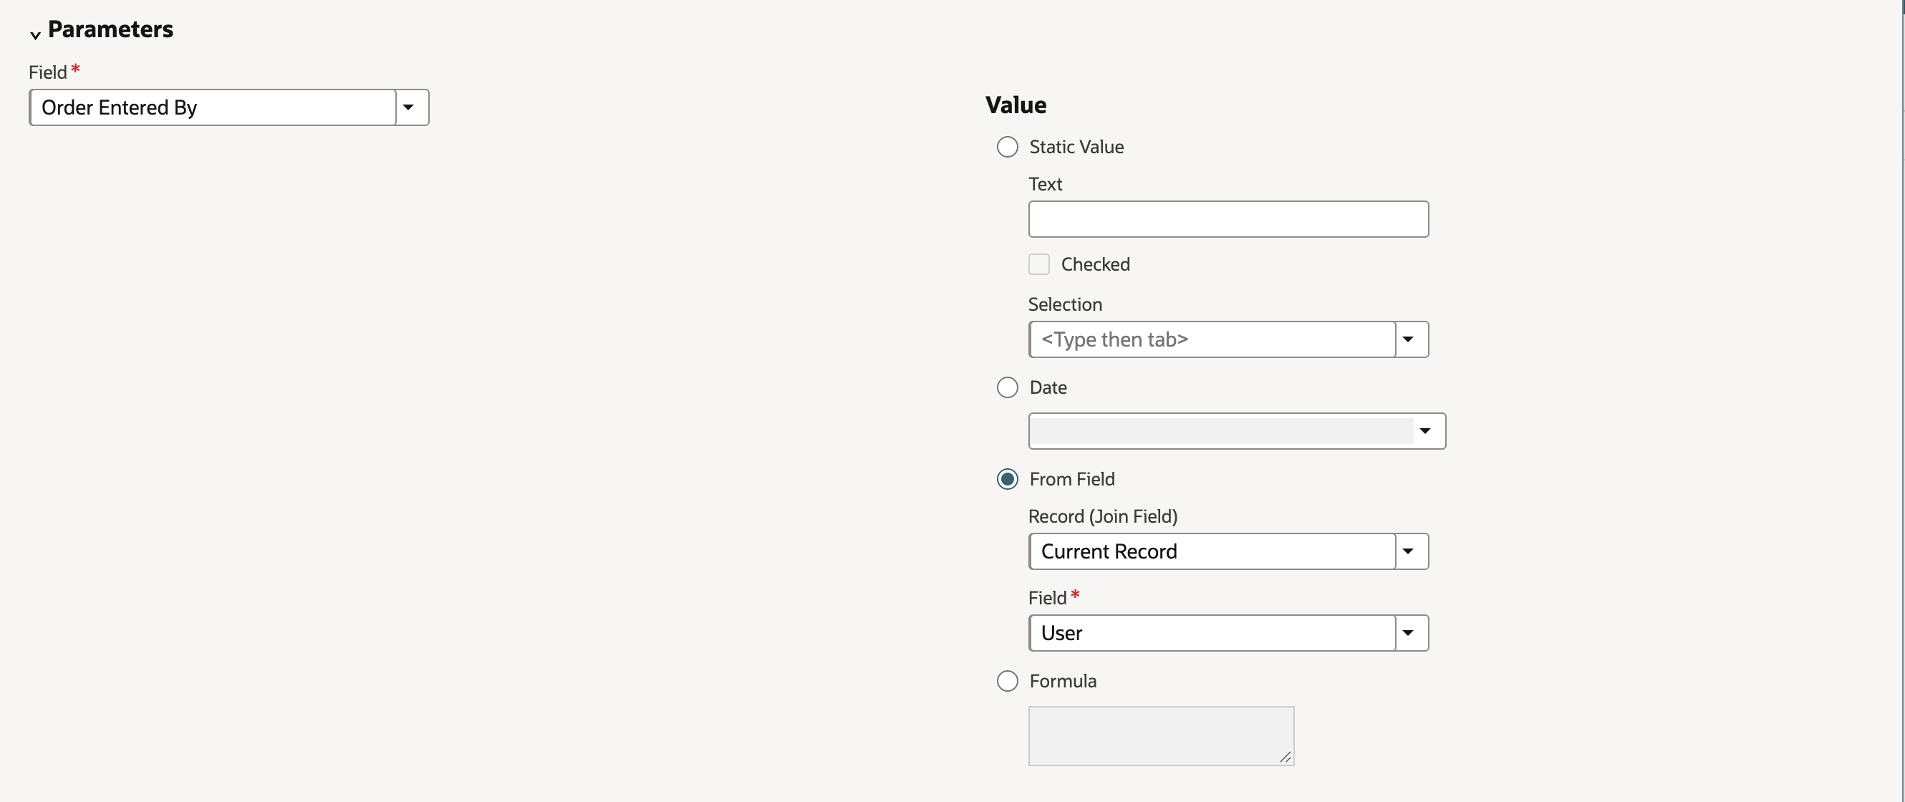Viewport: 1905px width, 802px height.
Task: Select the From Field radio button
Action: (x=1007, y=479)
